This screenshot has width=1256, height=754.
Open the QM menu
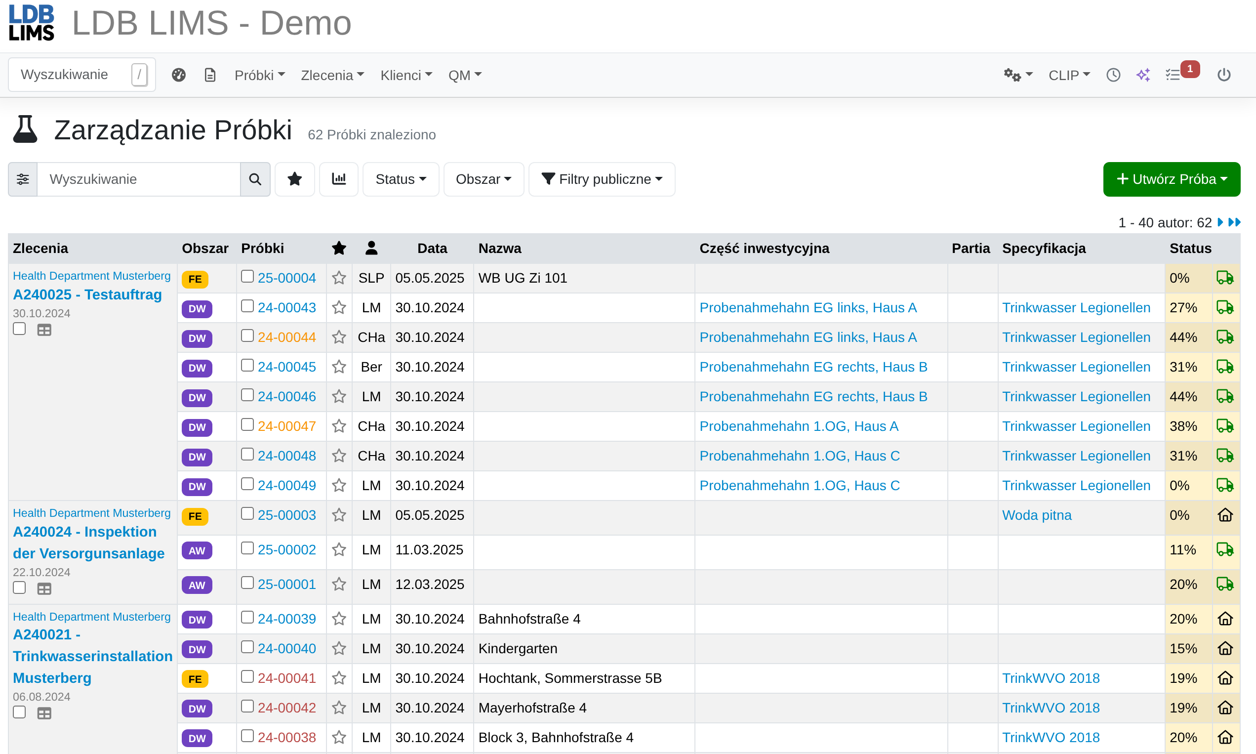pyautogui.click(x=465, y=75)
